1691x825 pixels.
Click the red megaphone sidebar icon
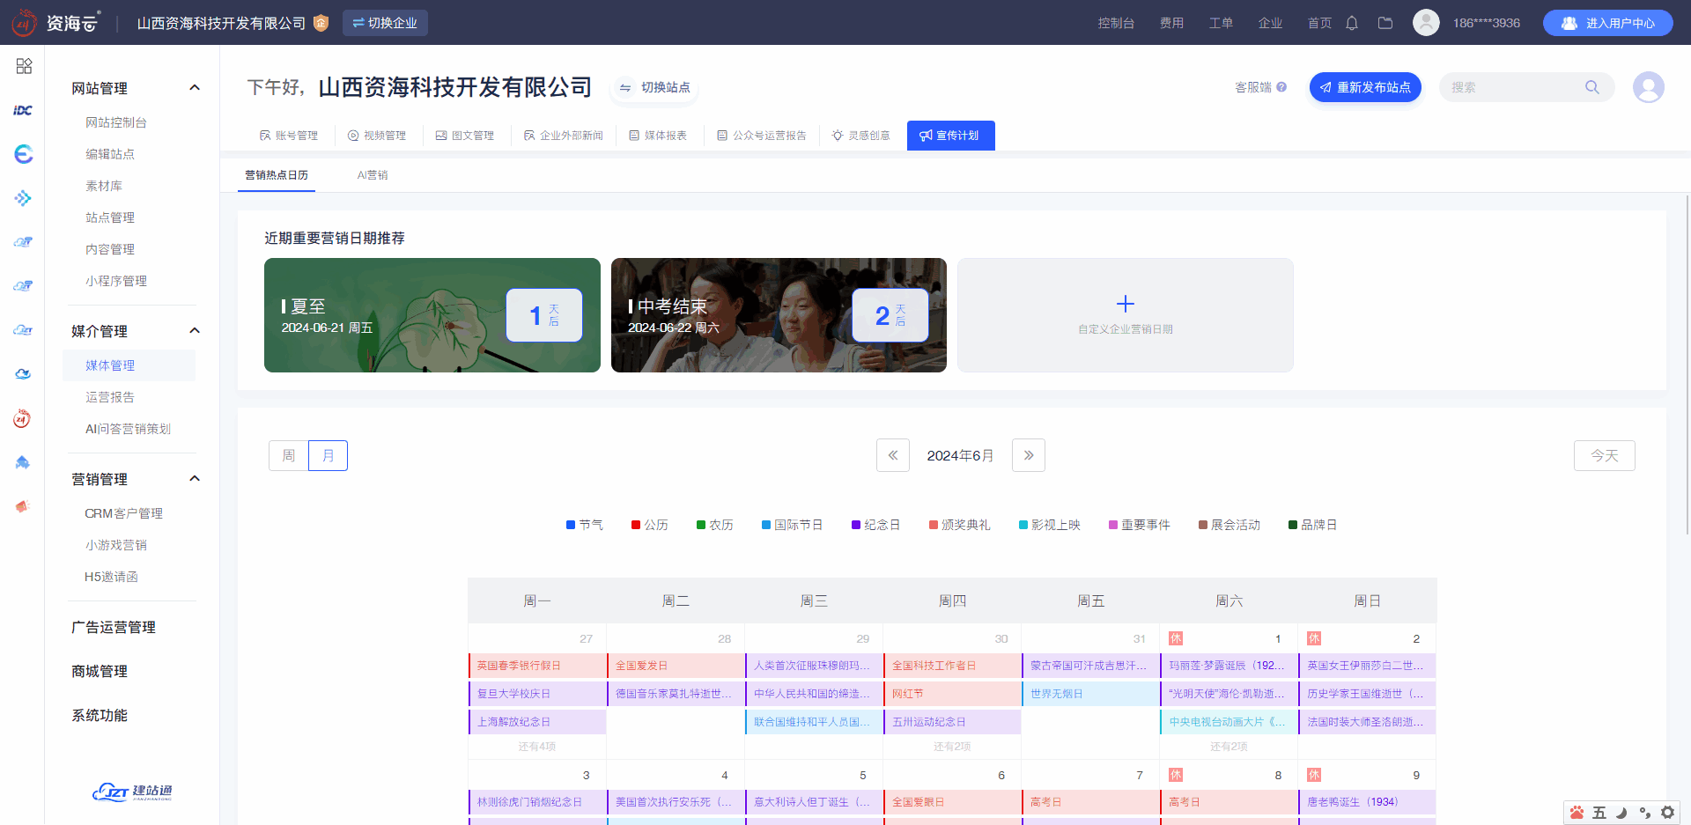[x=23, y=506]
